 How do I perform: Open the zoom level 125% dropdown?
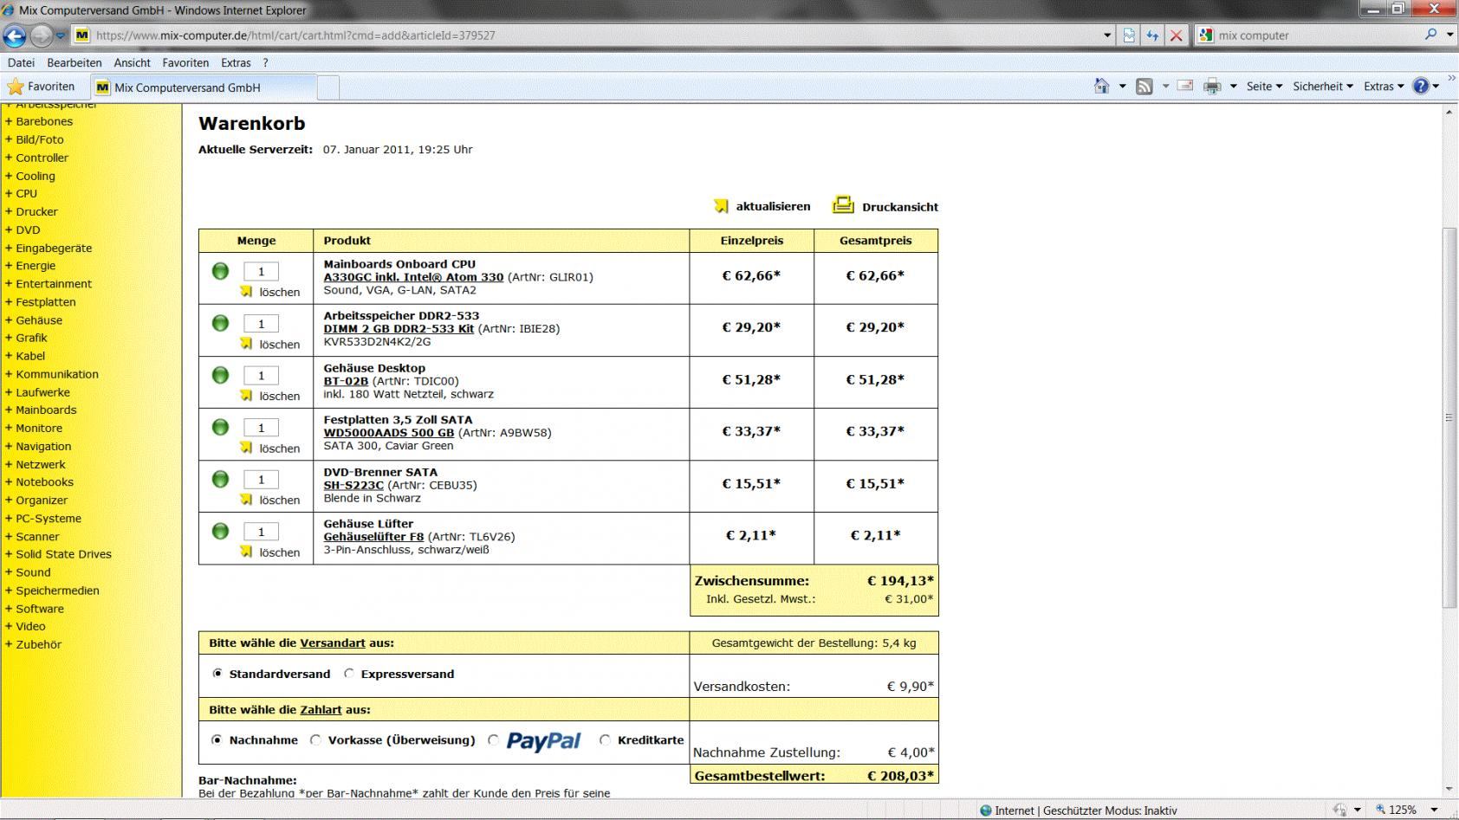coord(1434,810)
